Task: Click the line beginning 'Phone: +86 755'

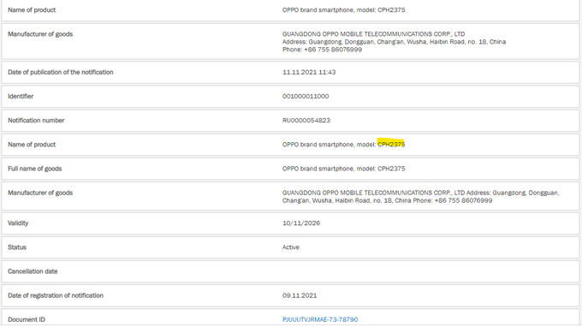Action: point(322,50)
